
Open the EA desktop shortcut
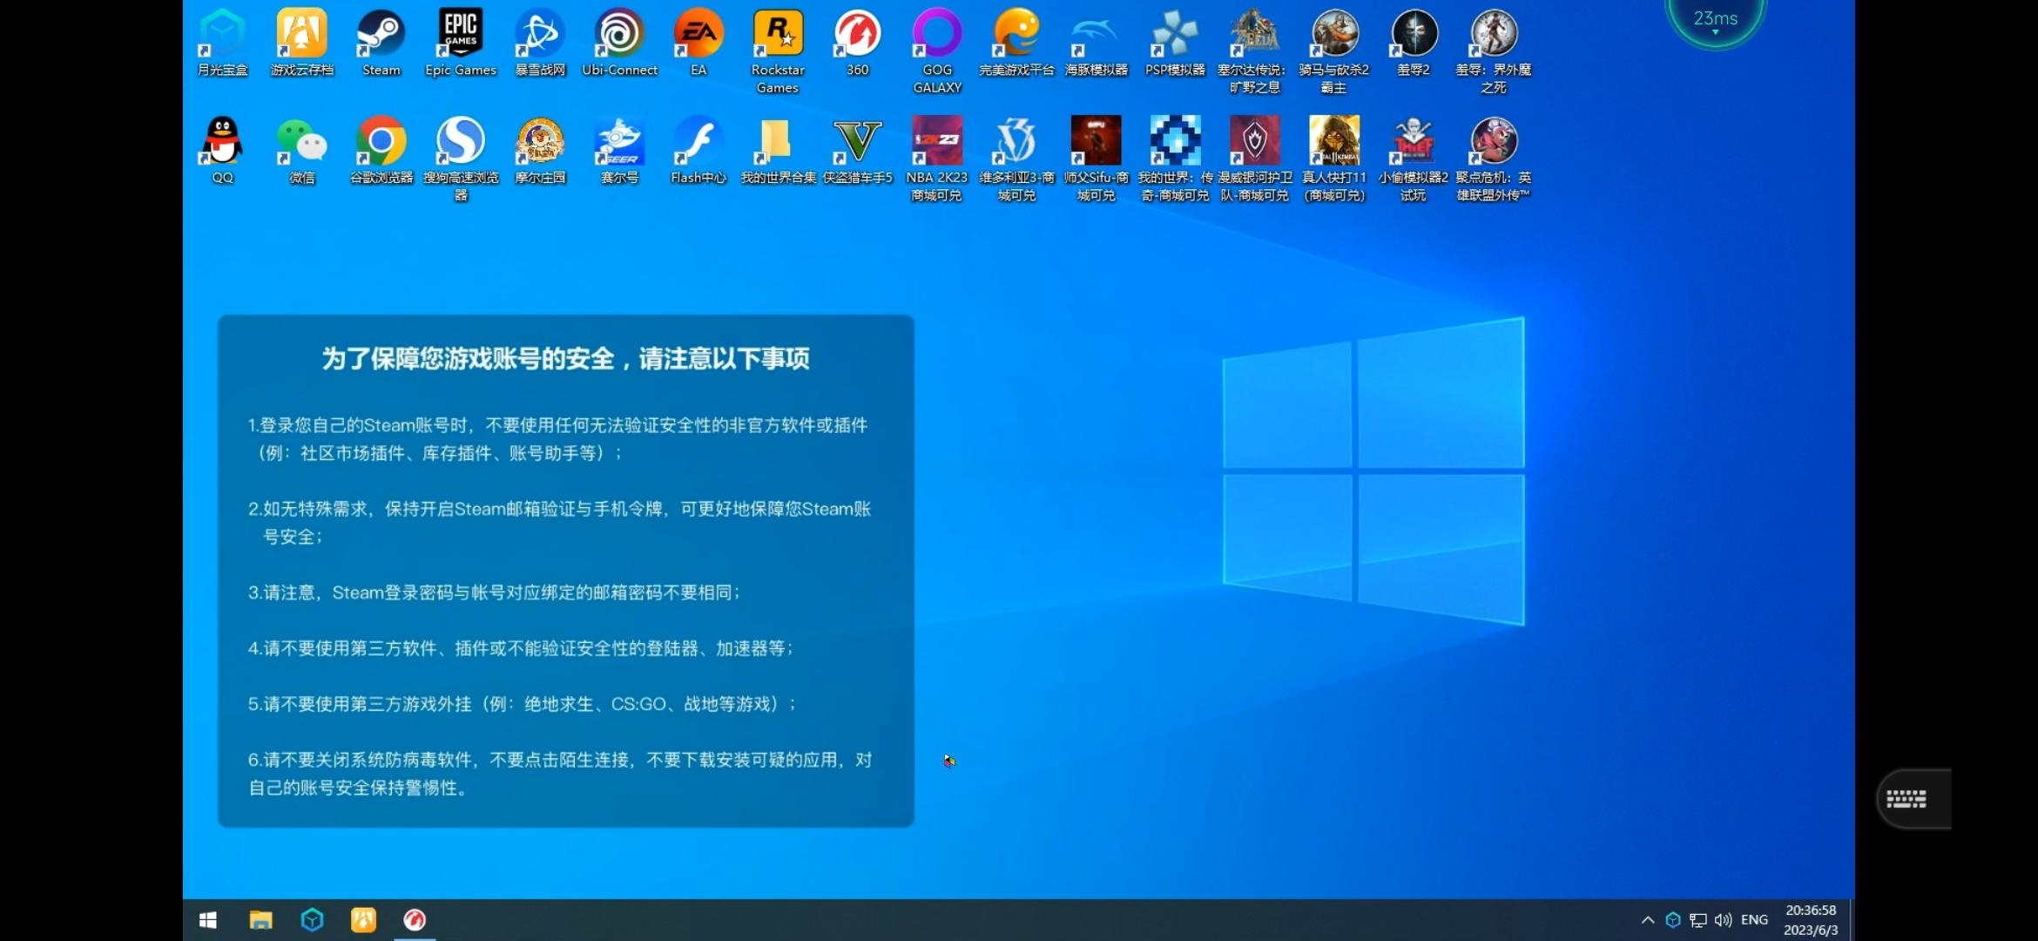698,43
